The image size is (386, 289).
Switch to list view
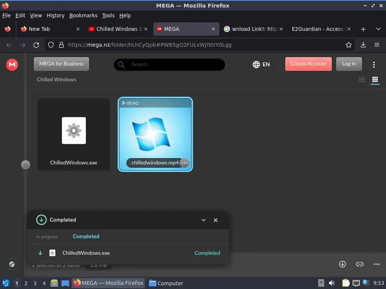click(x=361, y=80)
